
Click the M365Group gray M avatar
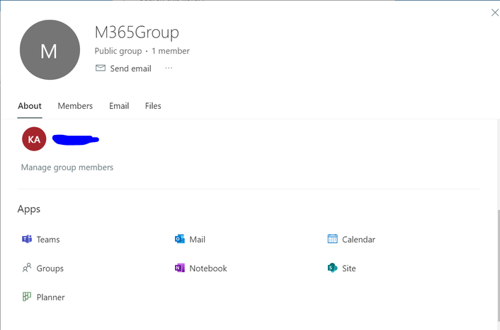click(50, 50)
